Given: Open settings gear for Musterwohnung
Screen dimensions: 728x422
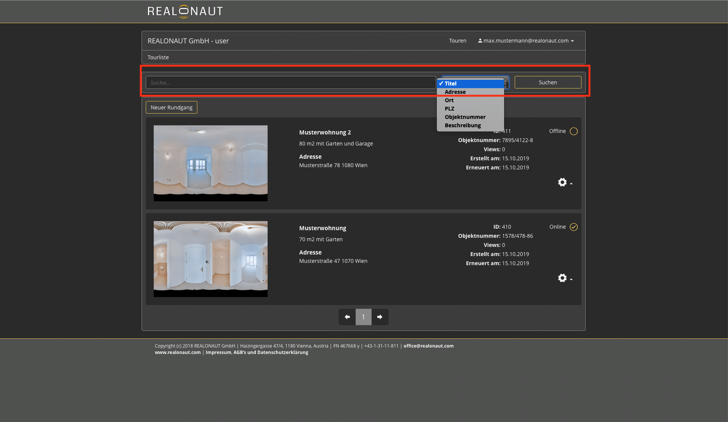Looking at the screenshot, I should (x=563, y=278).
